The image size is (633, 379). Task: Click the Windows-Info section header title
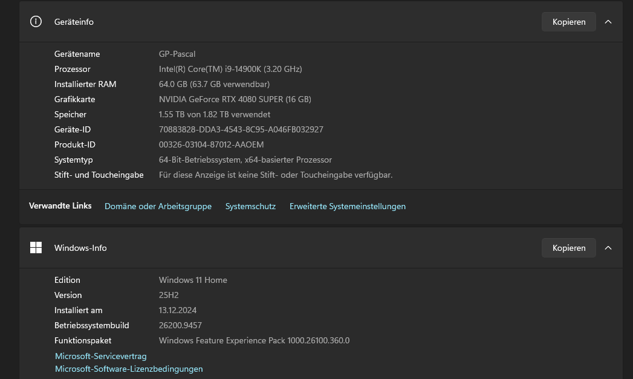(80, 248)
